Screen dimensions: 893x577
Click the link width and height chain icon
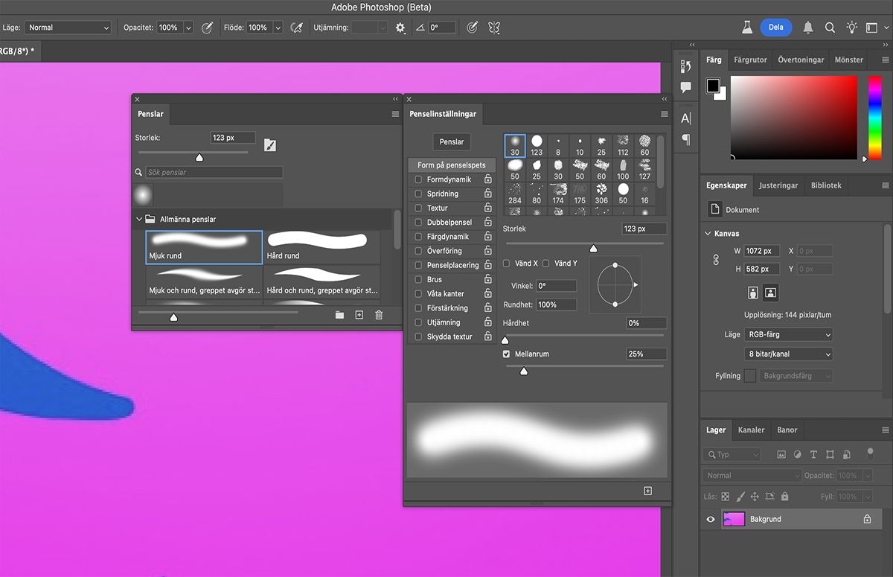[x=717, y=260]
